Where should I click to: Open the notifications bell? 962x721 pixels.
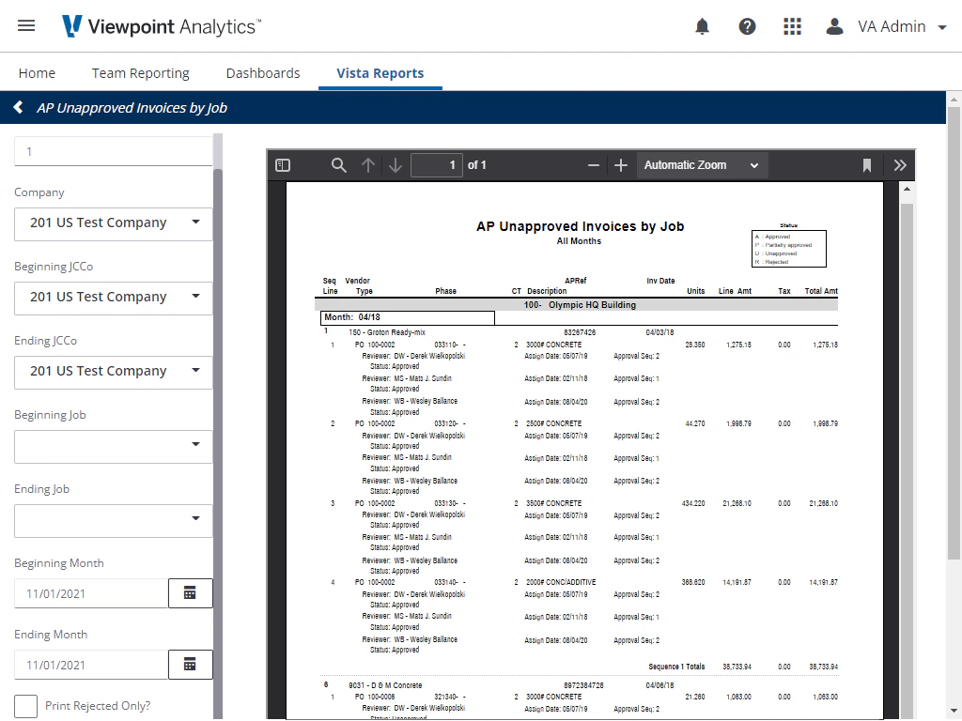point(702,26)
